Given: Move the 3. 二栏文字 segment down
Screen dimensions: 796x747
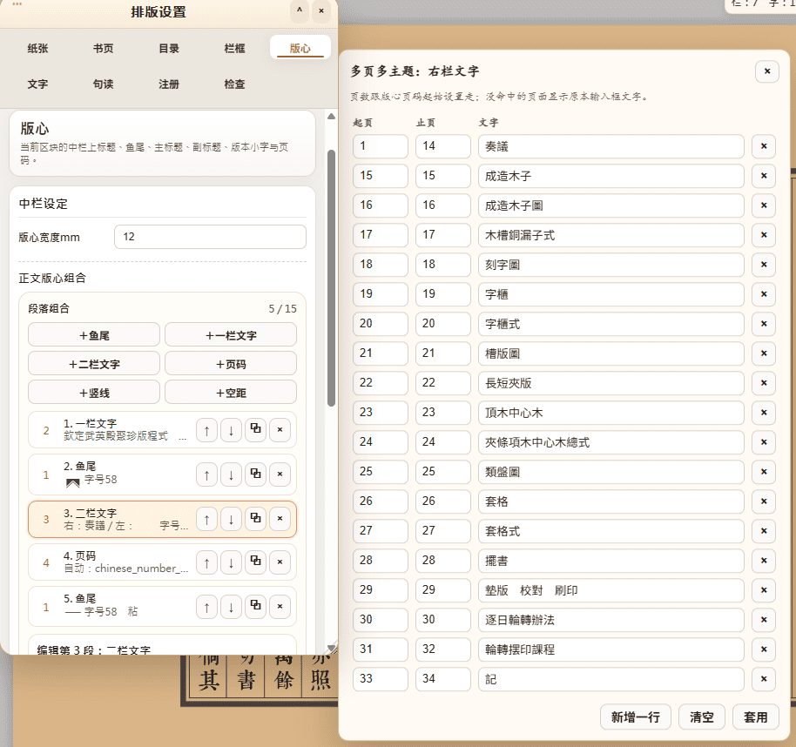Looking at the screenshot, I should click(231, 519).
